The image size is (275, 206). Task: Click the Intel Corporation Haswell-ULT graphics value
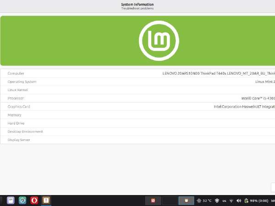(x=244, y=107)
